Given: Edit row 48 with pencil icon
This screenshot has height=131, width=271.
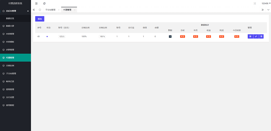Looking at the screenshot, I should coord(256,36).
